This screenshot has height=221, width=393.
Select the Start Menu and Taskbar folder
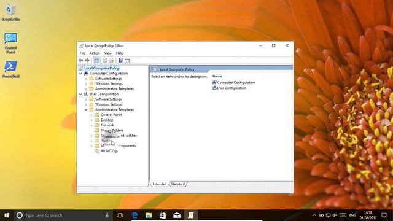[119, 136]
